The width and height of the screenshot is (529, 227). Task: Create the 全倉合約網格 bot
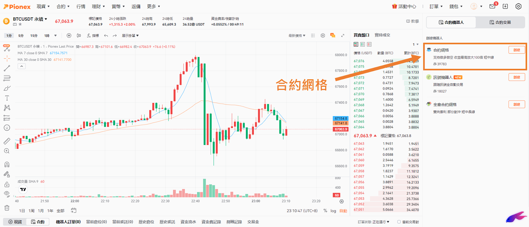517,104
